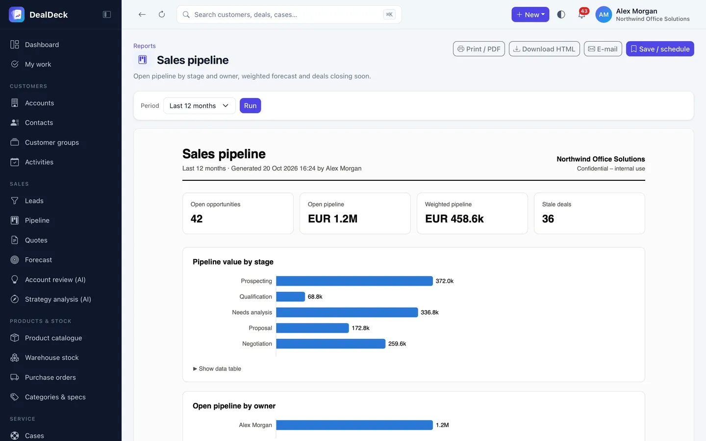The height and width of the screenshot is (441, 706).
Task: Click Save / schedule button
Action: pos(660,49)
